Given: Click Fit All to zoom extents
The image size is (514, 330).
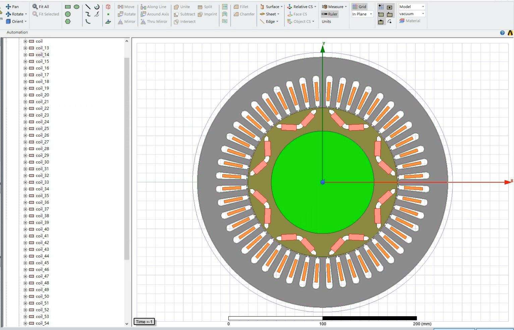Looking at the screenshot, I should 43,6.
